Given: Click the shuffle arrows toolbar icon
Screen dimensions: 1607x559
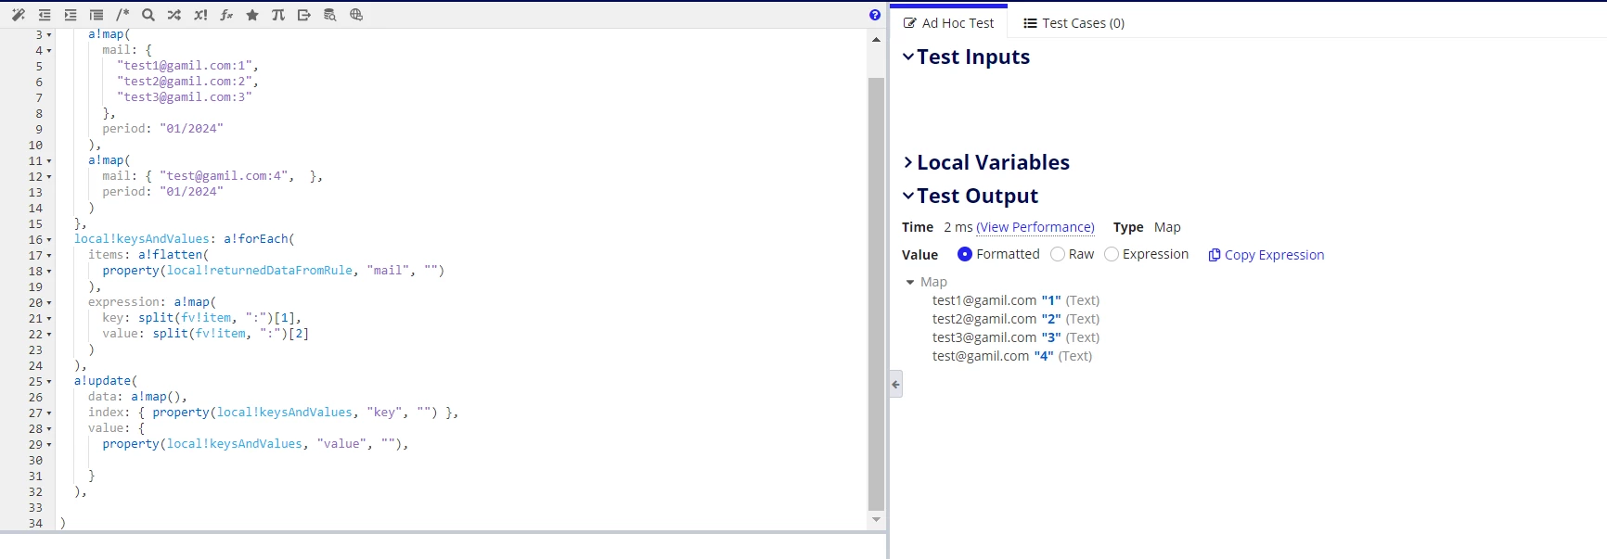Looking at the screenshot, I should pyautogui.click(x=174, y=15).
